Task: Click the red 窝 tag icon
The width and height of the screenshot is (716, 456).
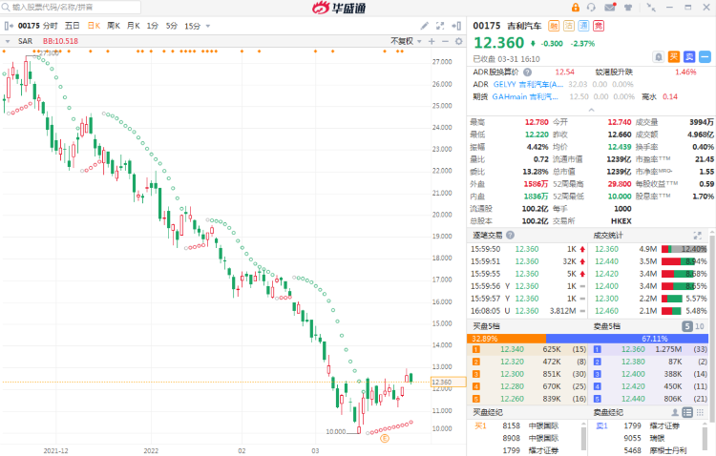Action: click(599, 26)
